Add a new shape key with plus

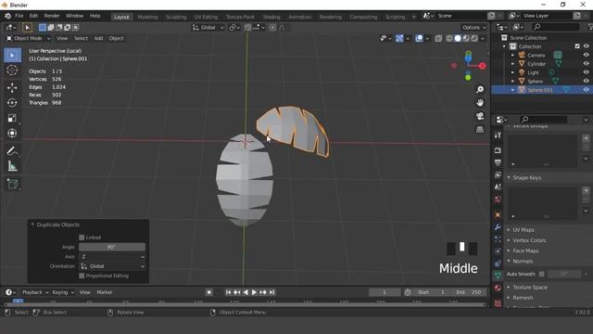pos(586,190)
